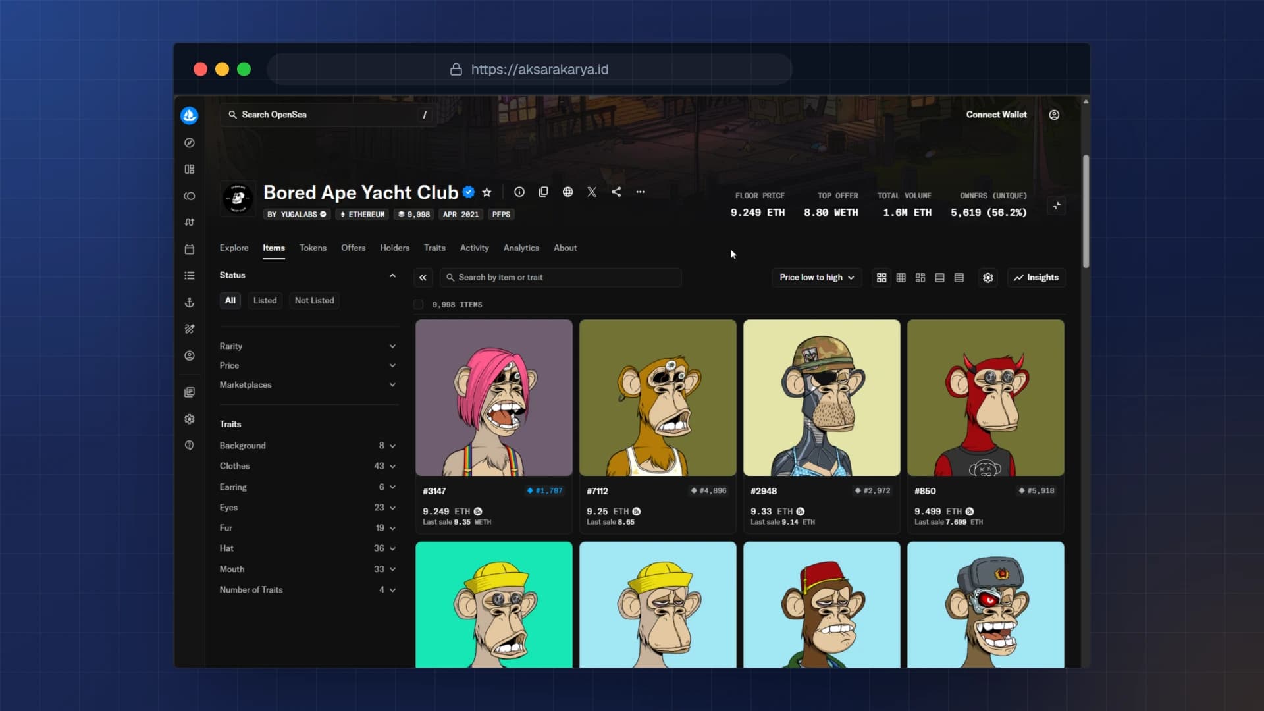Expand the Eyes trait filter

tap(308, 508)
